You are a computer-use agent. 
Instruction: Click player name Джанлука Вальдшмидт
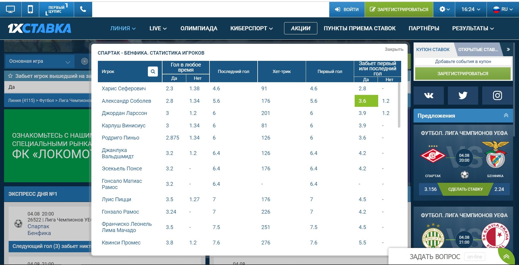click(x=118, y=153)
